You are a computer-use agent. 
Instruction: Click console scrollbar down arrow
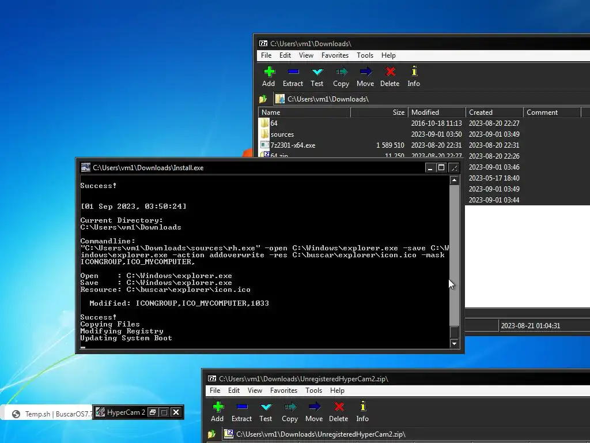coord(454,343)
